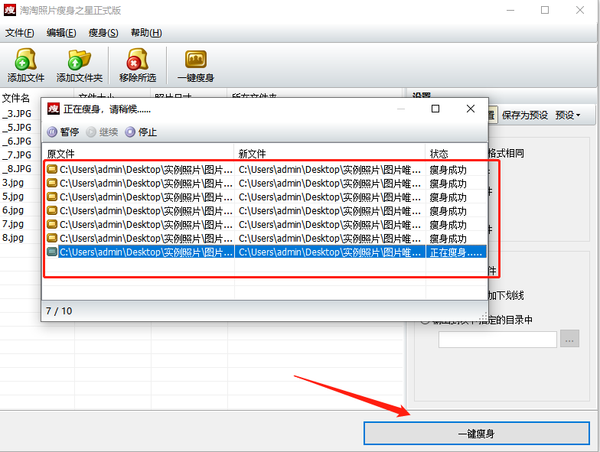This screenshot has width=600, height=452.
Task: Select file _8.JPG in main list
Action: (17, 168)
